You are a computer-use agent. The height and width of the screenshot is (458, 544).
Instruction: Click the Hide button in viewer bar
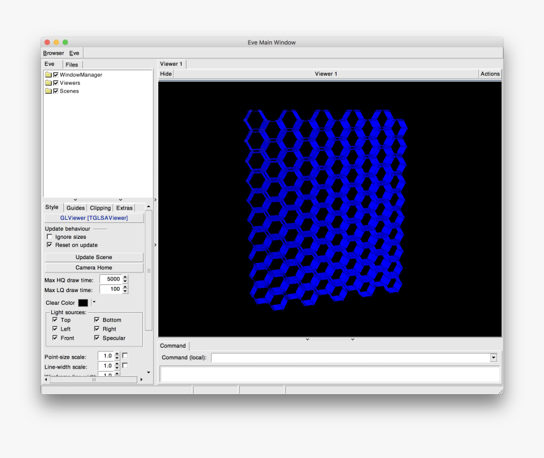pyautogui.click(x=166, y=73)
